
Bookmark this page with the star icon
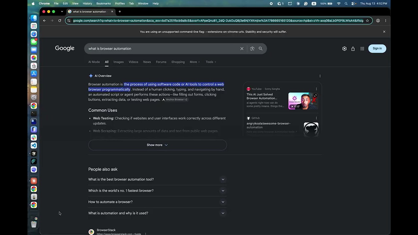tap(367, 21)
